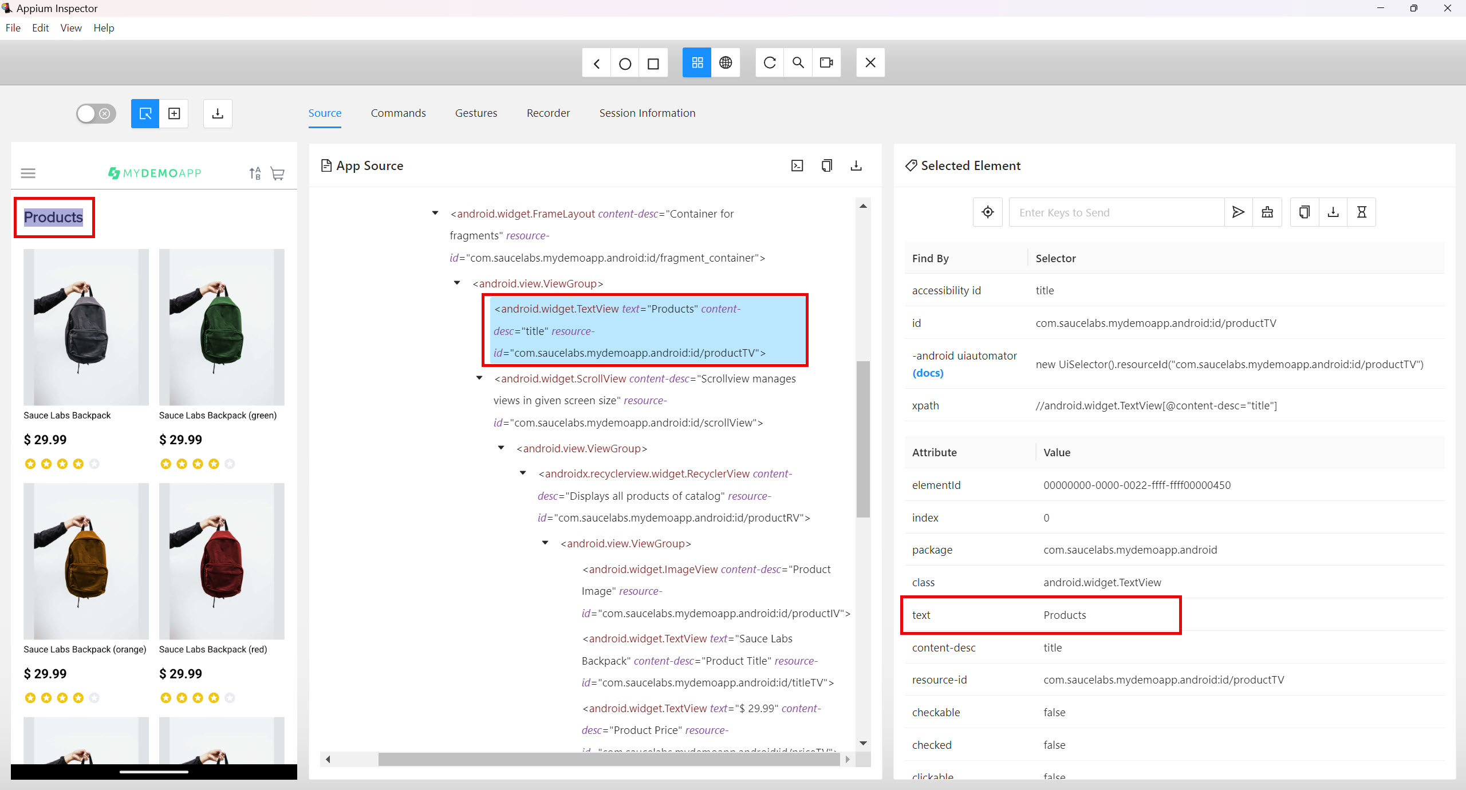Screen dimensions: 1466x790
Task: Collapse the RecyclerView productRV node
Action: (x=523, y=473)
